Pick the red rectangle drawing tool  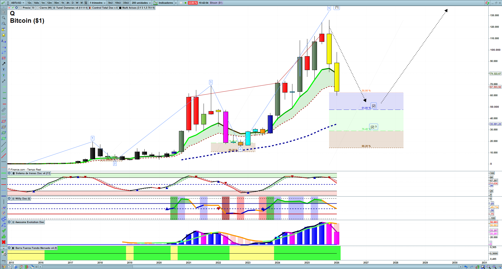pyautogui.click(x=4, y=58)
